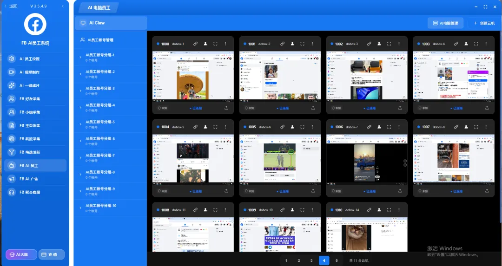Click the AI大脑 button
The height and width of the screenshot is (266, 502).
21,254
